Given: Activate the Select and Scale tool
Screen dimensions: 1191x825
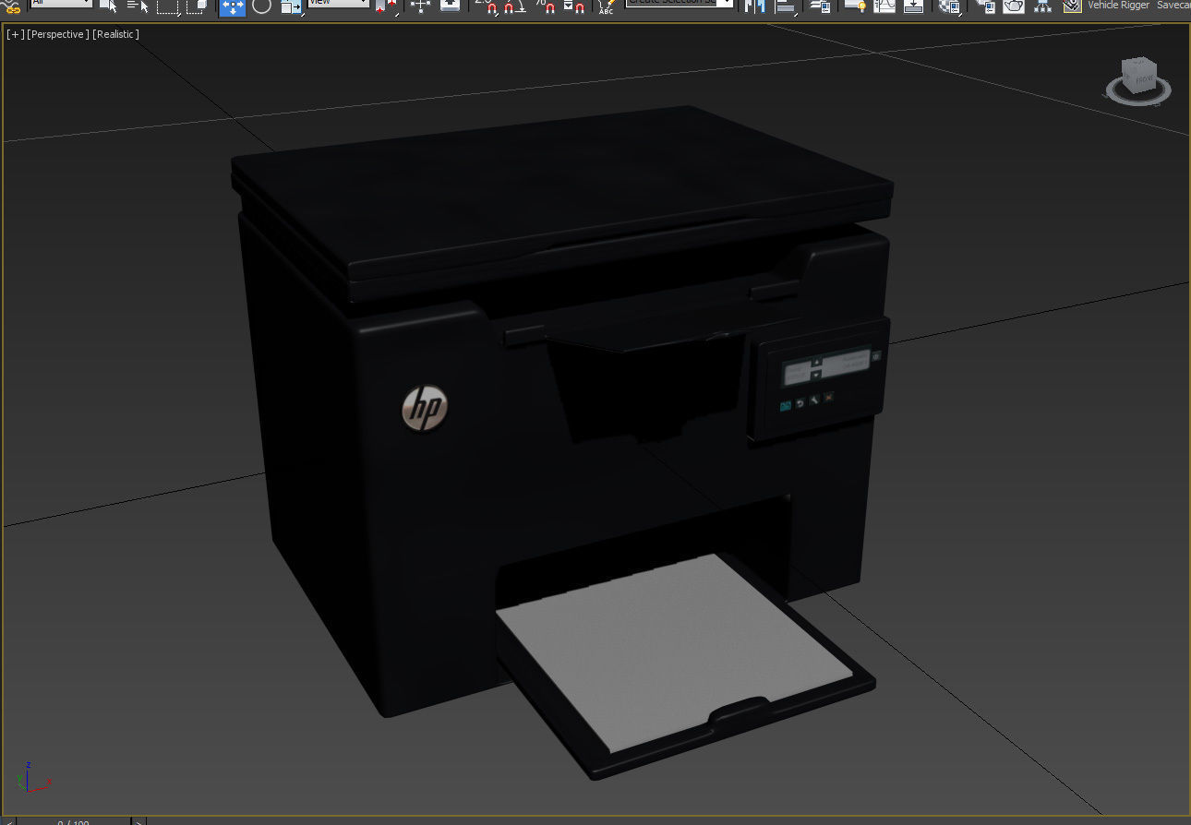Looking at the screenshot, I should pos(291,6).
